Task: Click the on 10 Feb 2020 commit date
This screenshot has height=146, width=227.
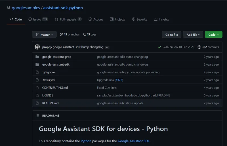Action: point(184,47)
